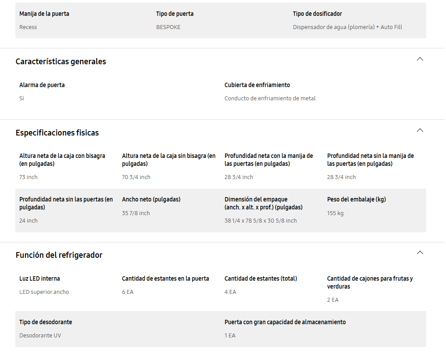
Task: Select the '6 EA' value
Action: coord(128,292)
